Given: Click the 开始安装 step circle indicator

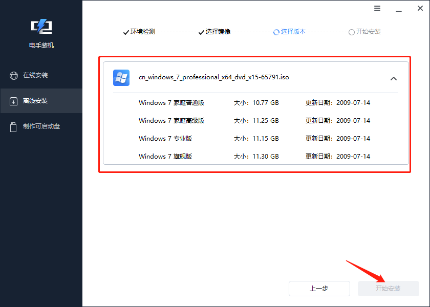Looking at the screenshot, I should pyautogui.click(x=352, y=32).
